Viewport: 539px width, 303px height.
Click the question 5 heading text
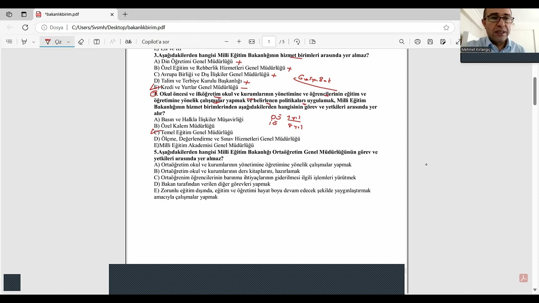(x=266, y=155)
